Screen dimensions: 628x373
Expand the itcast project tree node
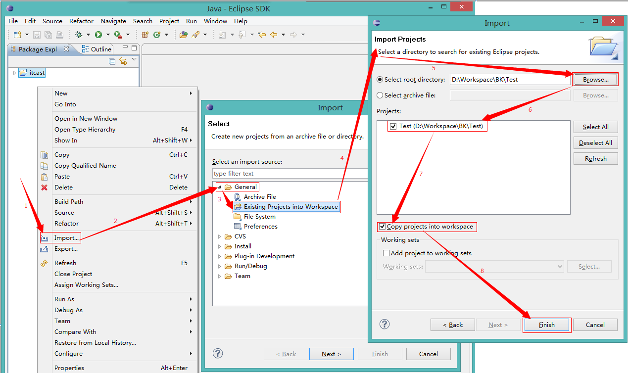pyautogui.click(x=15, y=73)
